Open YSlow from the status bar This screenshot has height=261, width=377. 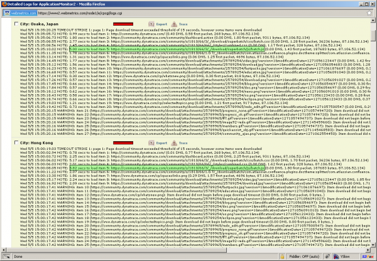[x=341, y=257]
